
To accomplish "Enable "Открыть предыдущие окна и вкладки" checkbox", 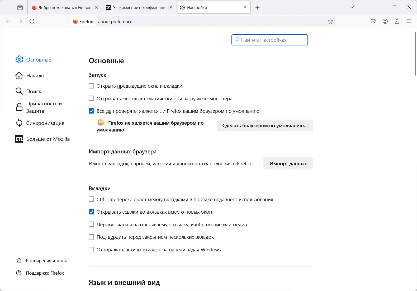I will (91, 86).
